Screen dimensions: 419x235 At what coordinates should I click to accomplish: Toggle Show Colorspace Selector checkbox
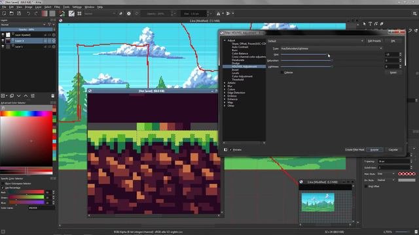click(x=3, y=183)
